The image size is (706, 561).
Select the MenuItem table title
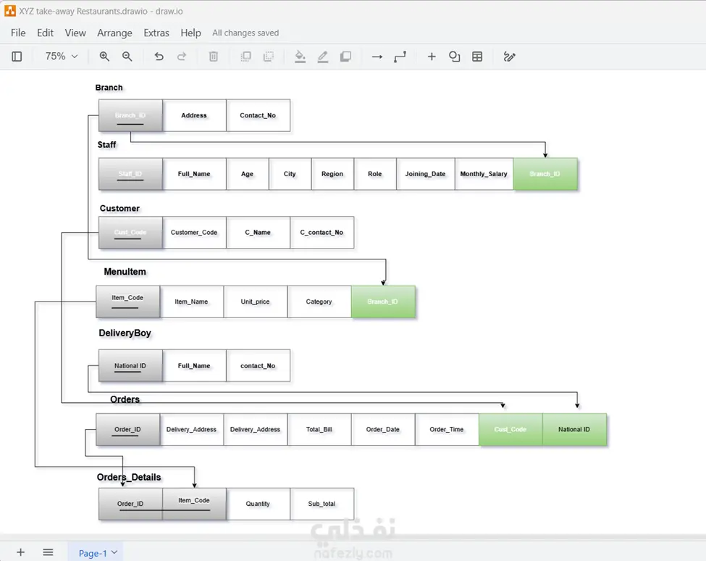point(125,272)
